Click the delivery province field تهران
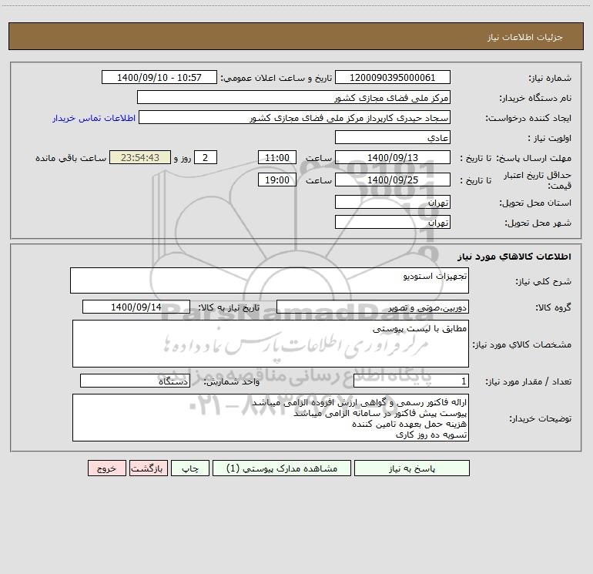593x574 pixels. (393, 202)
